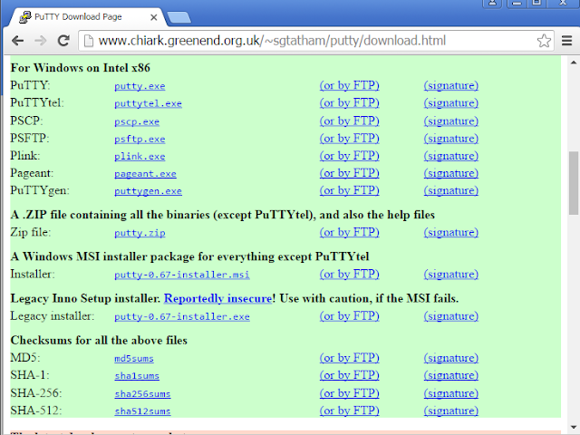The image size is (580, 435).
Task: Open the sha256sums checksum file
Action: click(142, 394)
